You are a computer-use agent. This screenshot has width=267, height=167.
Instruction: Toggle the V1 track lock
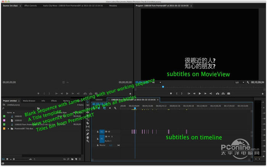coord(97,132)
